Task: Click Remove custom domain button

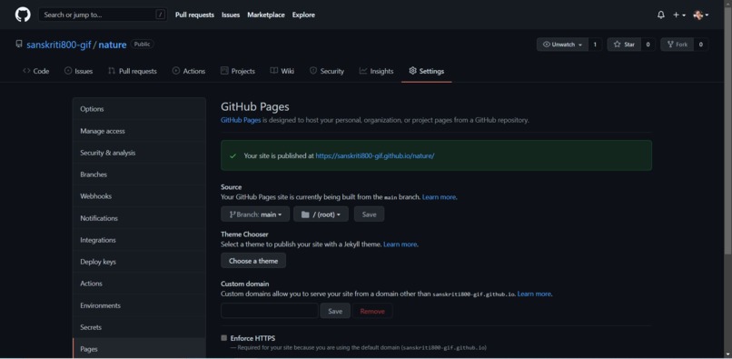Action: 372,311
